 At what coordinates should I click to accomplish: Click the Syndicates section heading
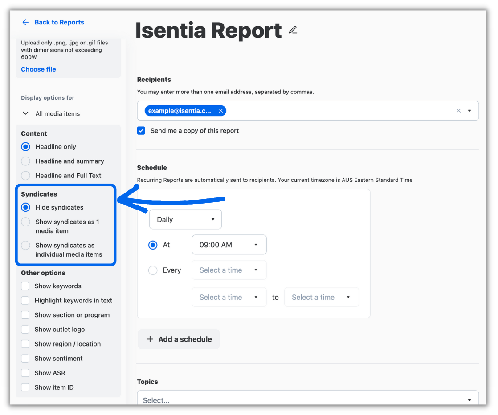click(39, 194)
